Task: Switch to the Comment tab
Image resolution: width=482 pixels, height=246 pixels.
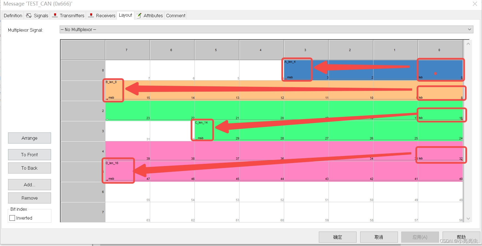Action: point(176,16)
